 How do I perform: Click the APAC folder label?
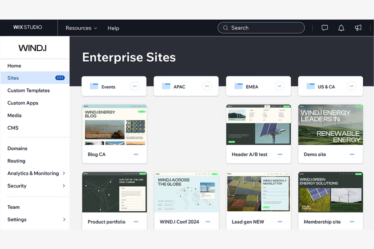[x=179, y=87]
